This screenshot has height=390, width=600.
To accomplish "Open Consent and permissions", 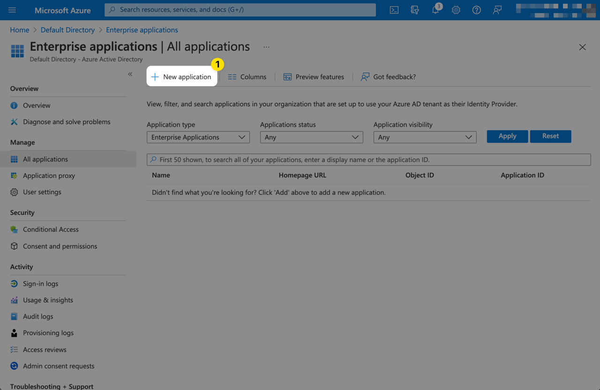I will tap(60, 246).
